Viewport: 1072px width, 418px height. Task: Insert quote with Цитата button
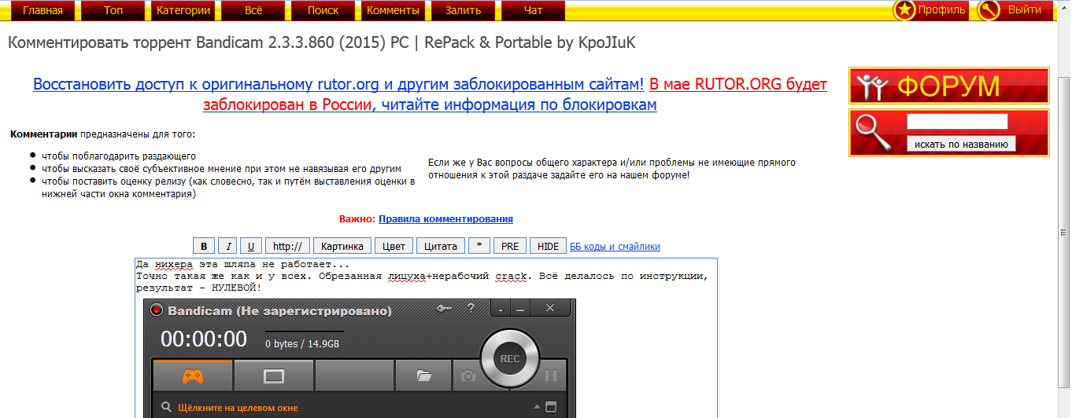[x=441, y=246]
